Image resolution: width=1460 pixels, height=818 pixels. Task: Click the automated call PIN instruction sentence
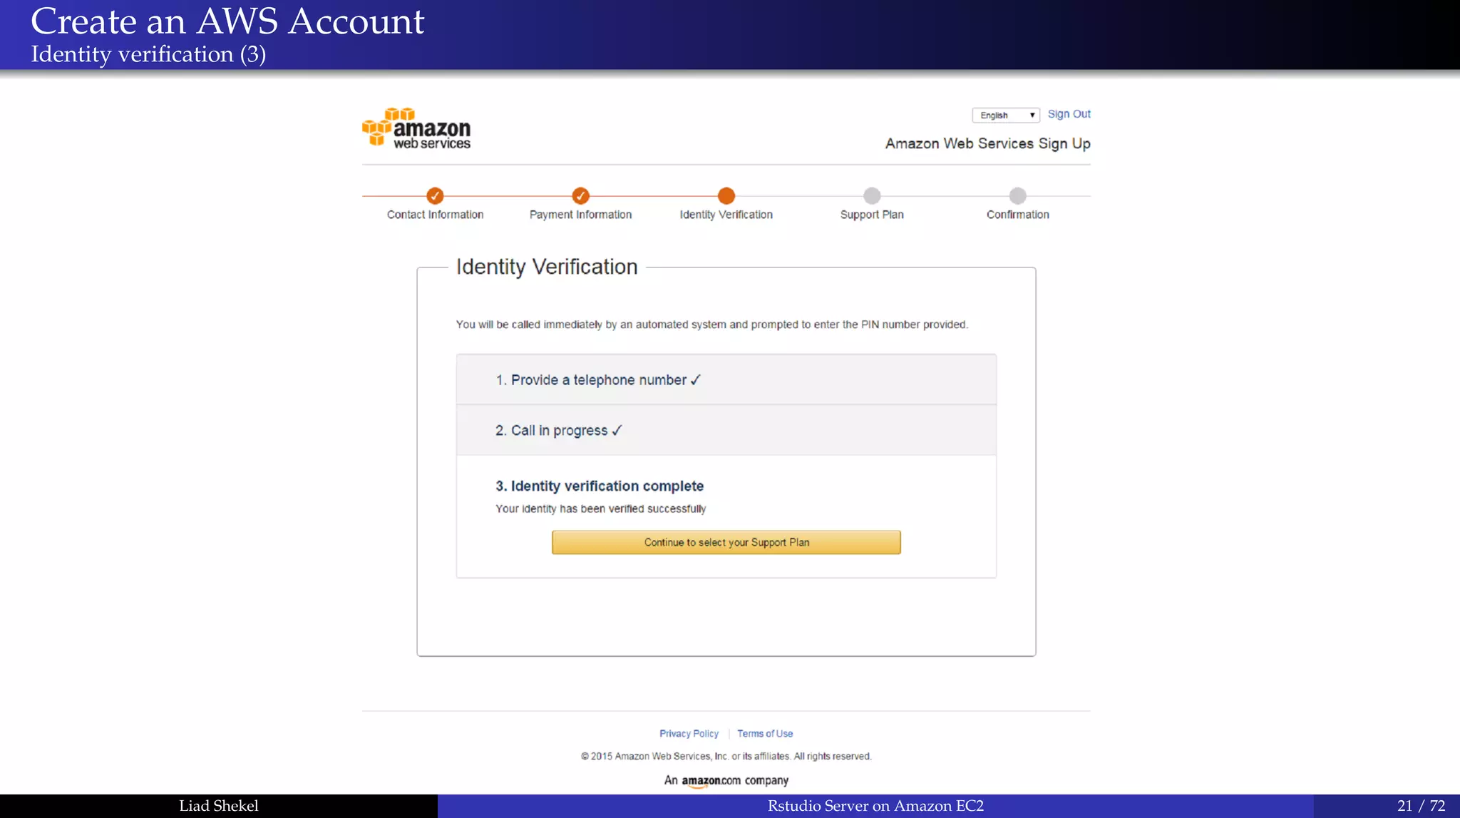coord(712,324)
